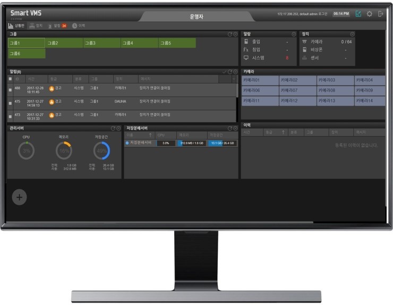Acknowledge alarms with checkmark icon in 알람(8) panel
Screen dimensions: 393x305
point(224,72)
